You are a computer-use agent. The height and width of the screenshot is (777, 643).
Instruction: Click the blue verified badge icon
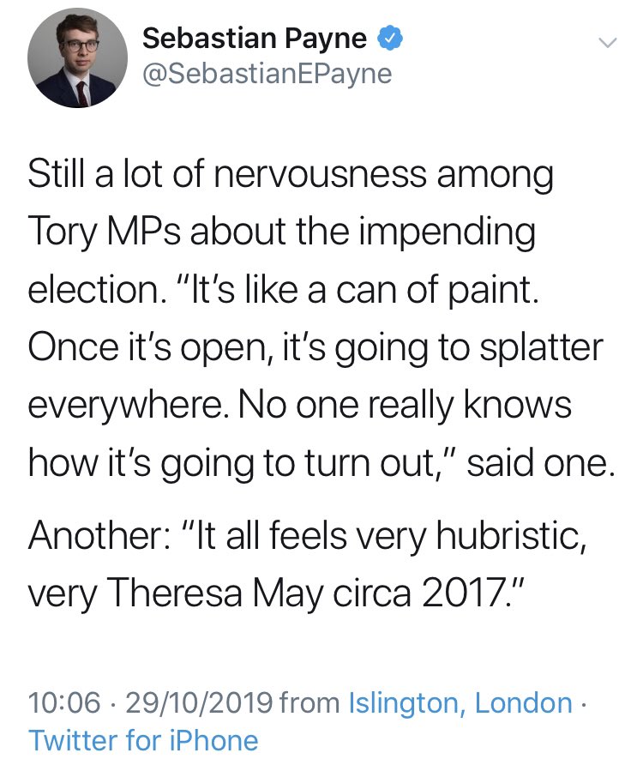(x=385, y=39)
